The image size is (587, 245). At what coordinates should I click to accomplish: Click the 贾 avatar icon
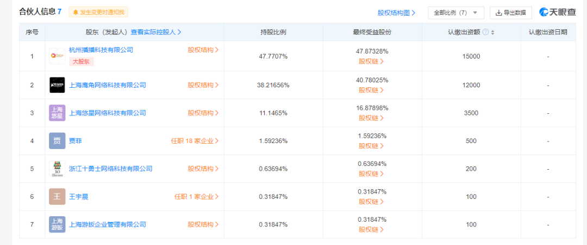tap(57, 141)
